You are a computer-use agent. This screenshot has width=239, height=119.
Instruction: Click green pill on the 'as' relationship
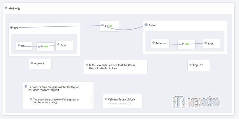pos(111,26)
